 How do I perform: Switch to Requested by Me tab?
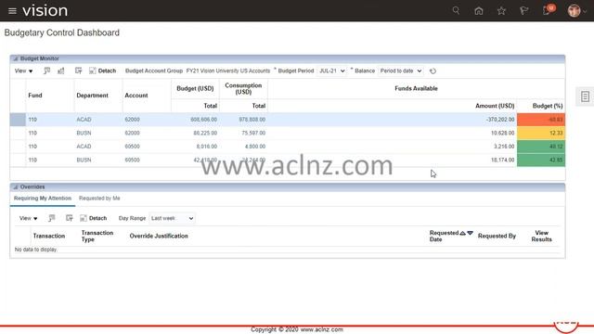tap(99, 198)
